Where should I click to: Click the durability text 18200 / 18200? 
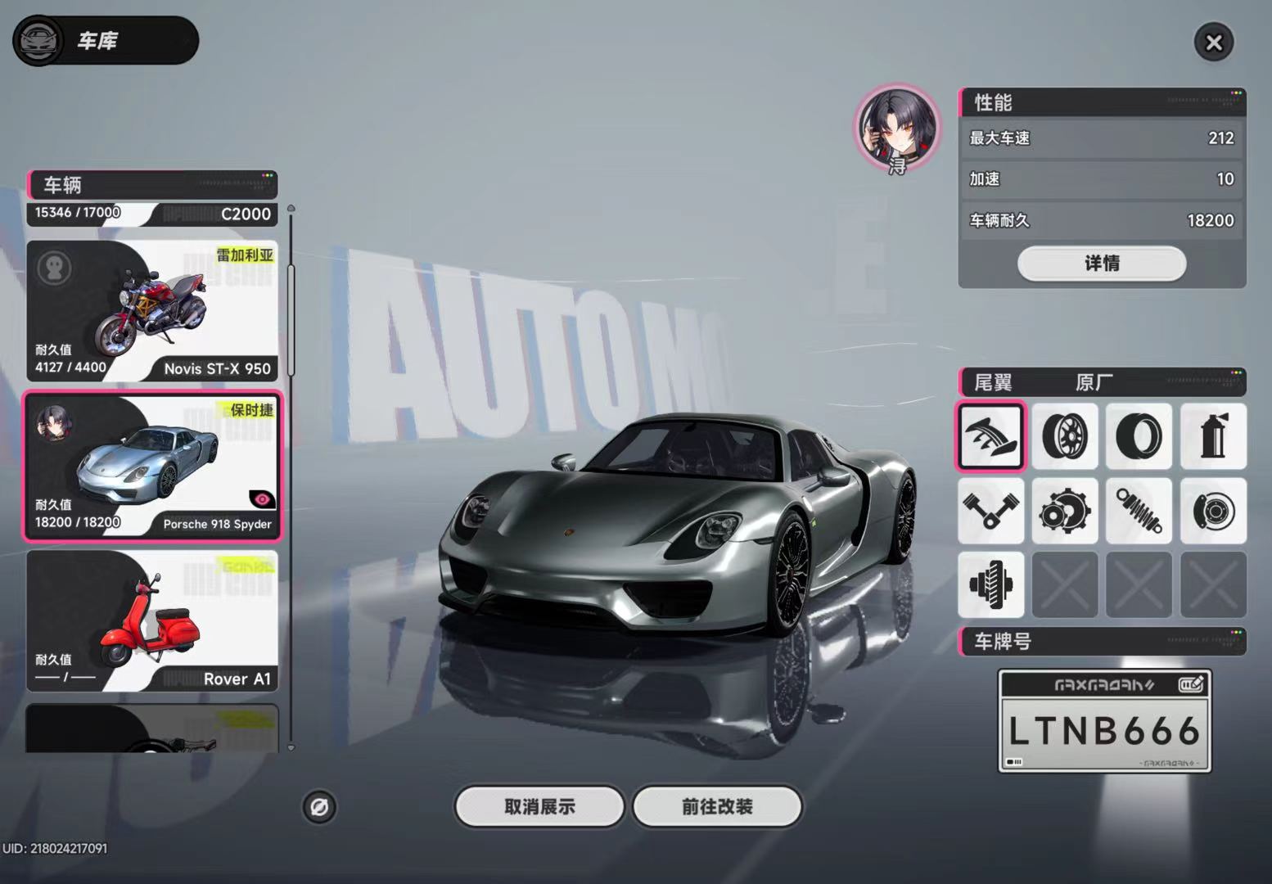78,522
